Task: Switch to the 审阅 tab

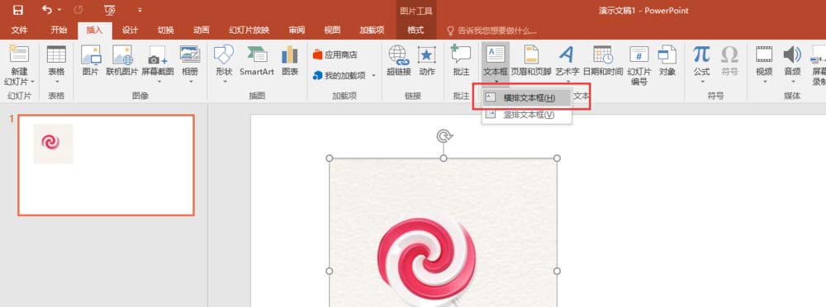Action: click(297, 31)
